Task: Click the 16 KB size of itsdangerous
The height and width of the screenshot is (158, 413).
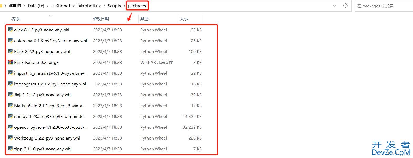Action: [196, 84]
